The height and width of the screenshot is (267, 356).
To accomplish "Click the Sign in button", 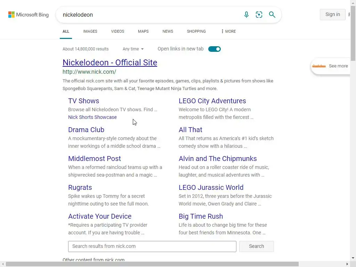I will click(x=333, y=15).
